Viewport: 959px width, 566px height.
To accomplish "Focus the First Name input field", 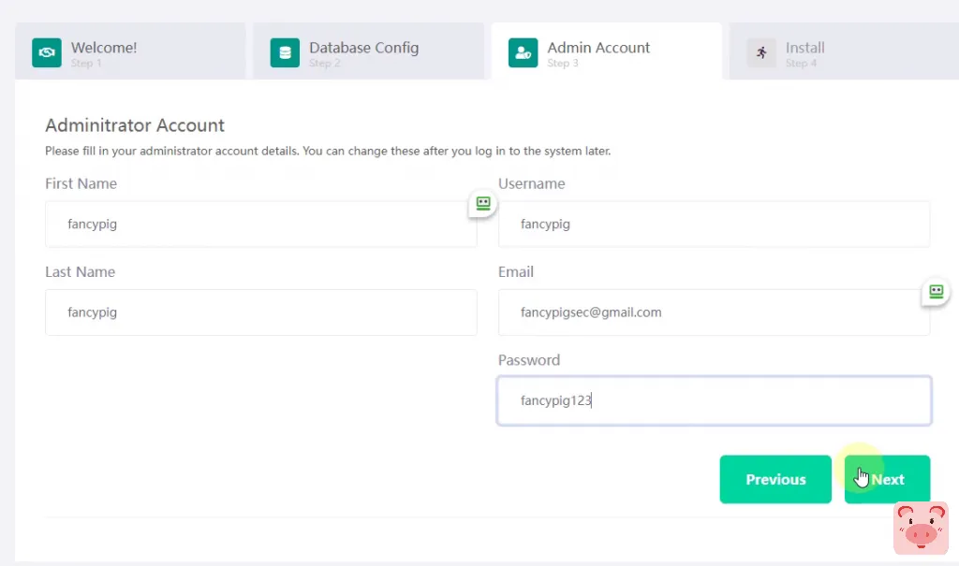I will 260,225.
